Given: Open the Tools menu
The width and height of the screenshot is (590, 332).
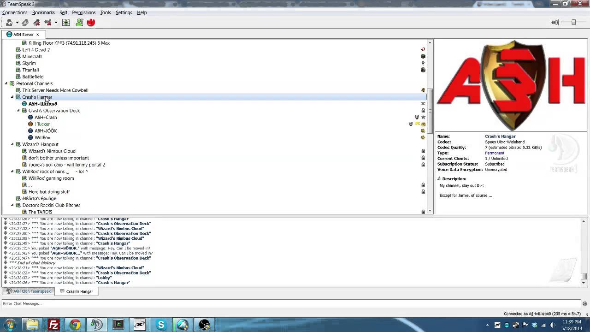Looking at the screenshot, I should 106,12.
